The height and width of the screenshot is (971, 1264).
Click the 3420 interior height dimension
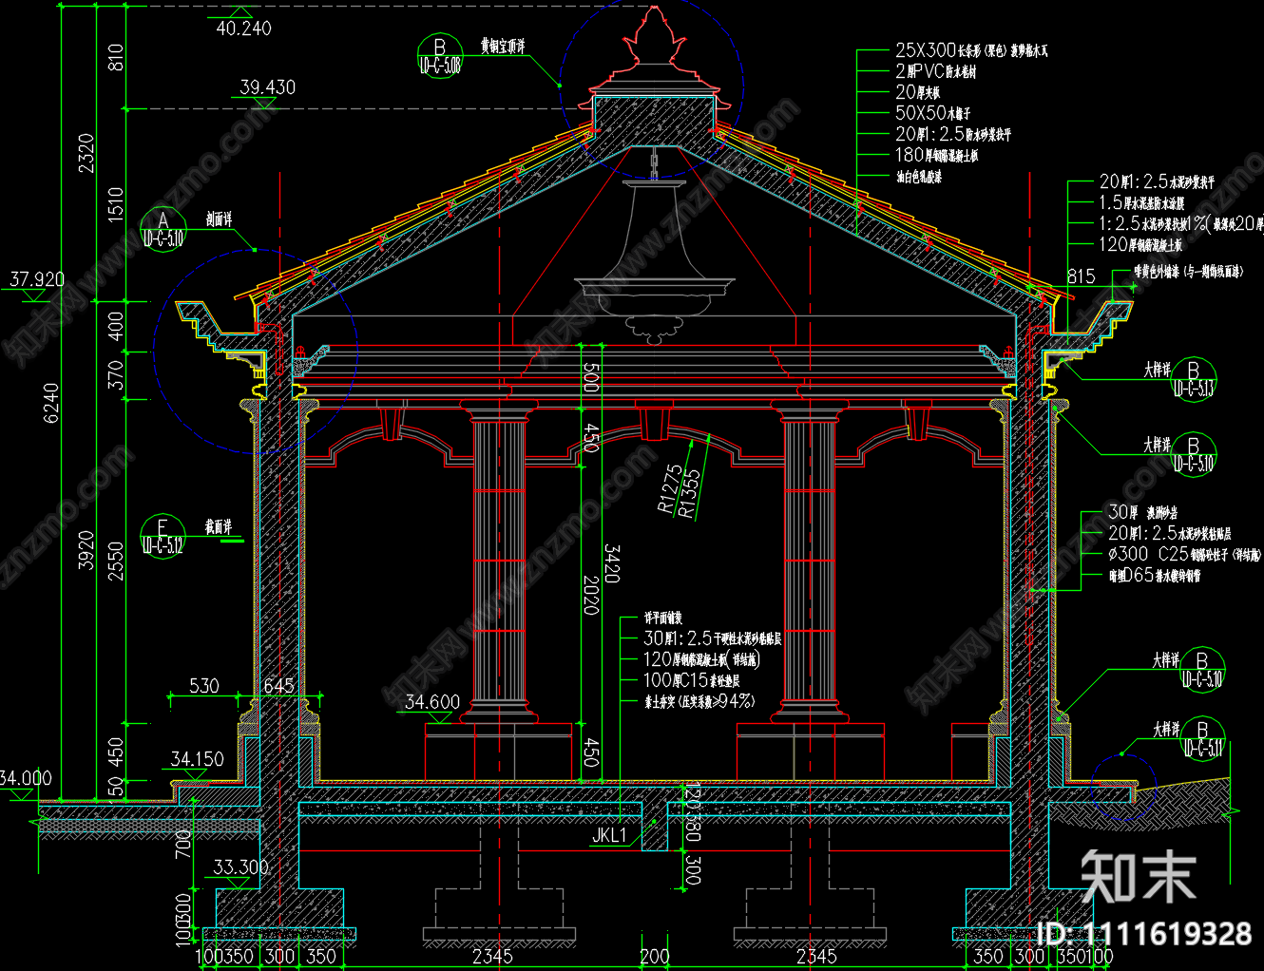(612, 563)
